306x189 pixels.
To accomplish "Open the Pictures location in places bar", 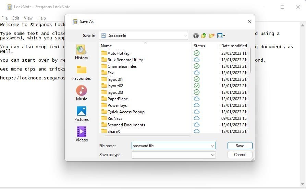I will (x=81, y=114).
